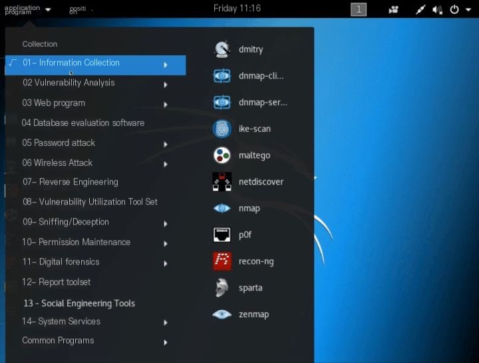
Task: Open the power button icon
Action: 454,9
